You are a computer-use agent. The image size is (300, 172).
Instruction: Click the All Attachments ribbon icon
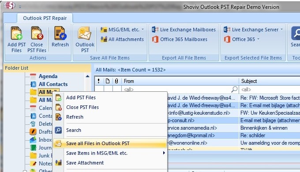click(x=104, y=39)
